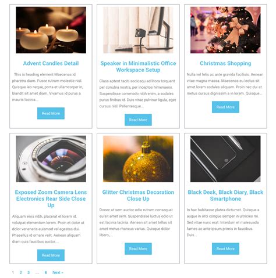The width and height of the screenshot is (276, 278).
Task: Click the Christmas Shopping heading link
Action: pyautogui.click(x=225, y=63)
